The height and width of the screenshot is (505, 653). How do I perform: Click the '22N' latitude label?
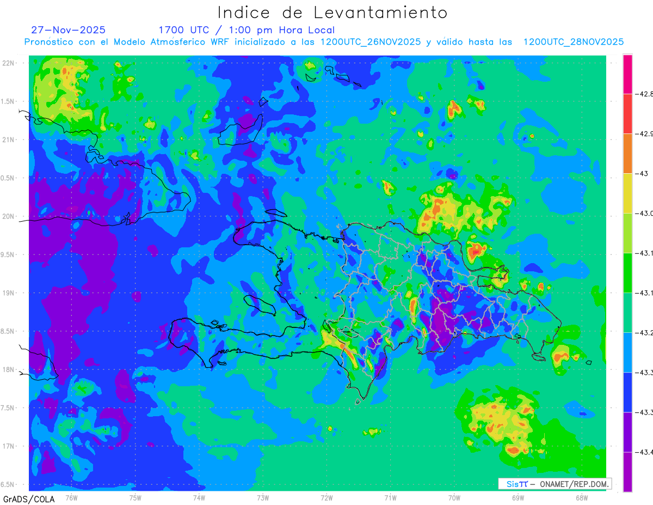[8, 63]
